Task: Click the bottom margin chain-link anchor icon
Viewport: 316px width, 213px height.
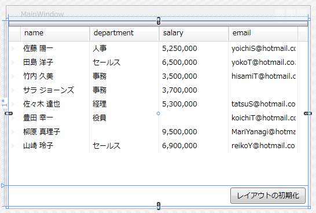Action: pyautogui.click(x=159, y=206)
